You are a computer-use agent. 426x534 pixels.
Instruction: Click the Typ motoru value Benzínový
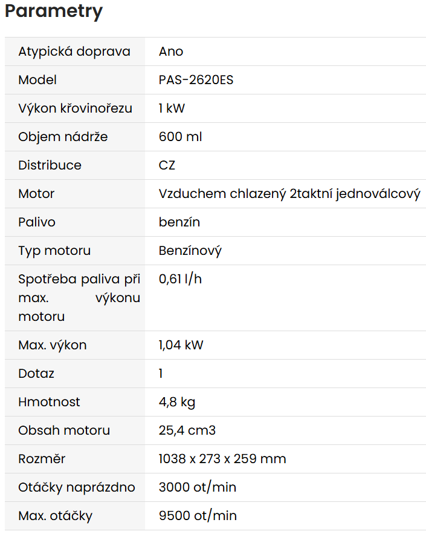click(x=190, y=251)
